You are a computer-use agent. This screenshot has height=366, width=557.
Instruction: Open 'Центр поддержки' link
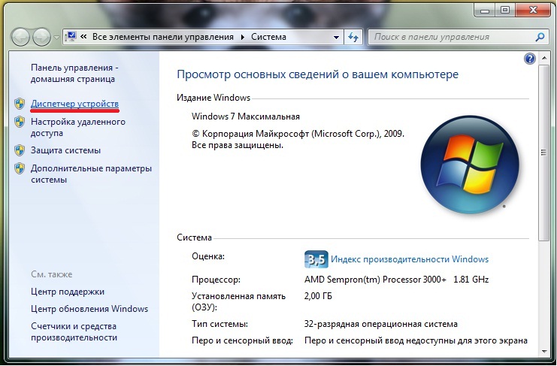coord(68,292)
